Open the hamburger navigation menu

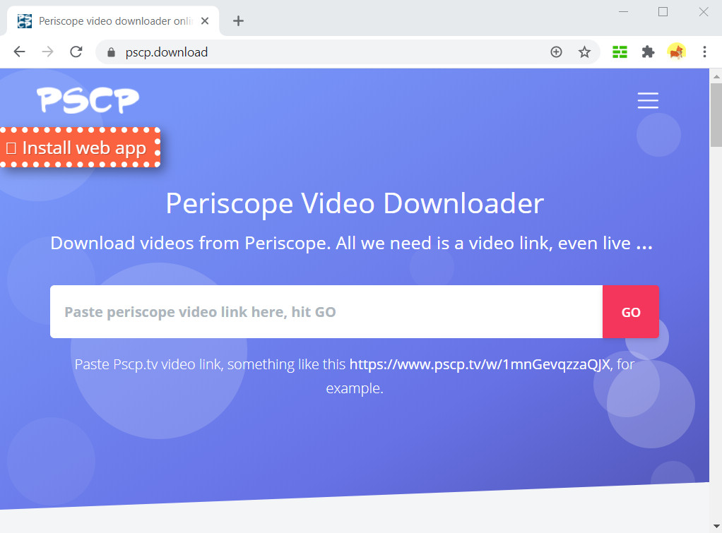(x=648, y=100)
